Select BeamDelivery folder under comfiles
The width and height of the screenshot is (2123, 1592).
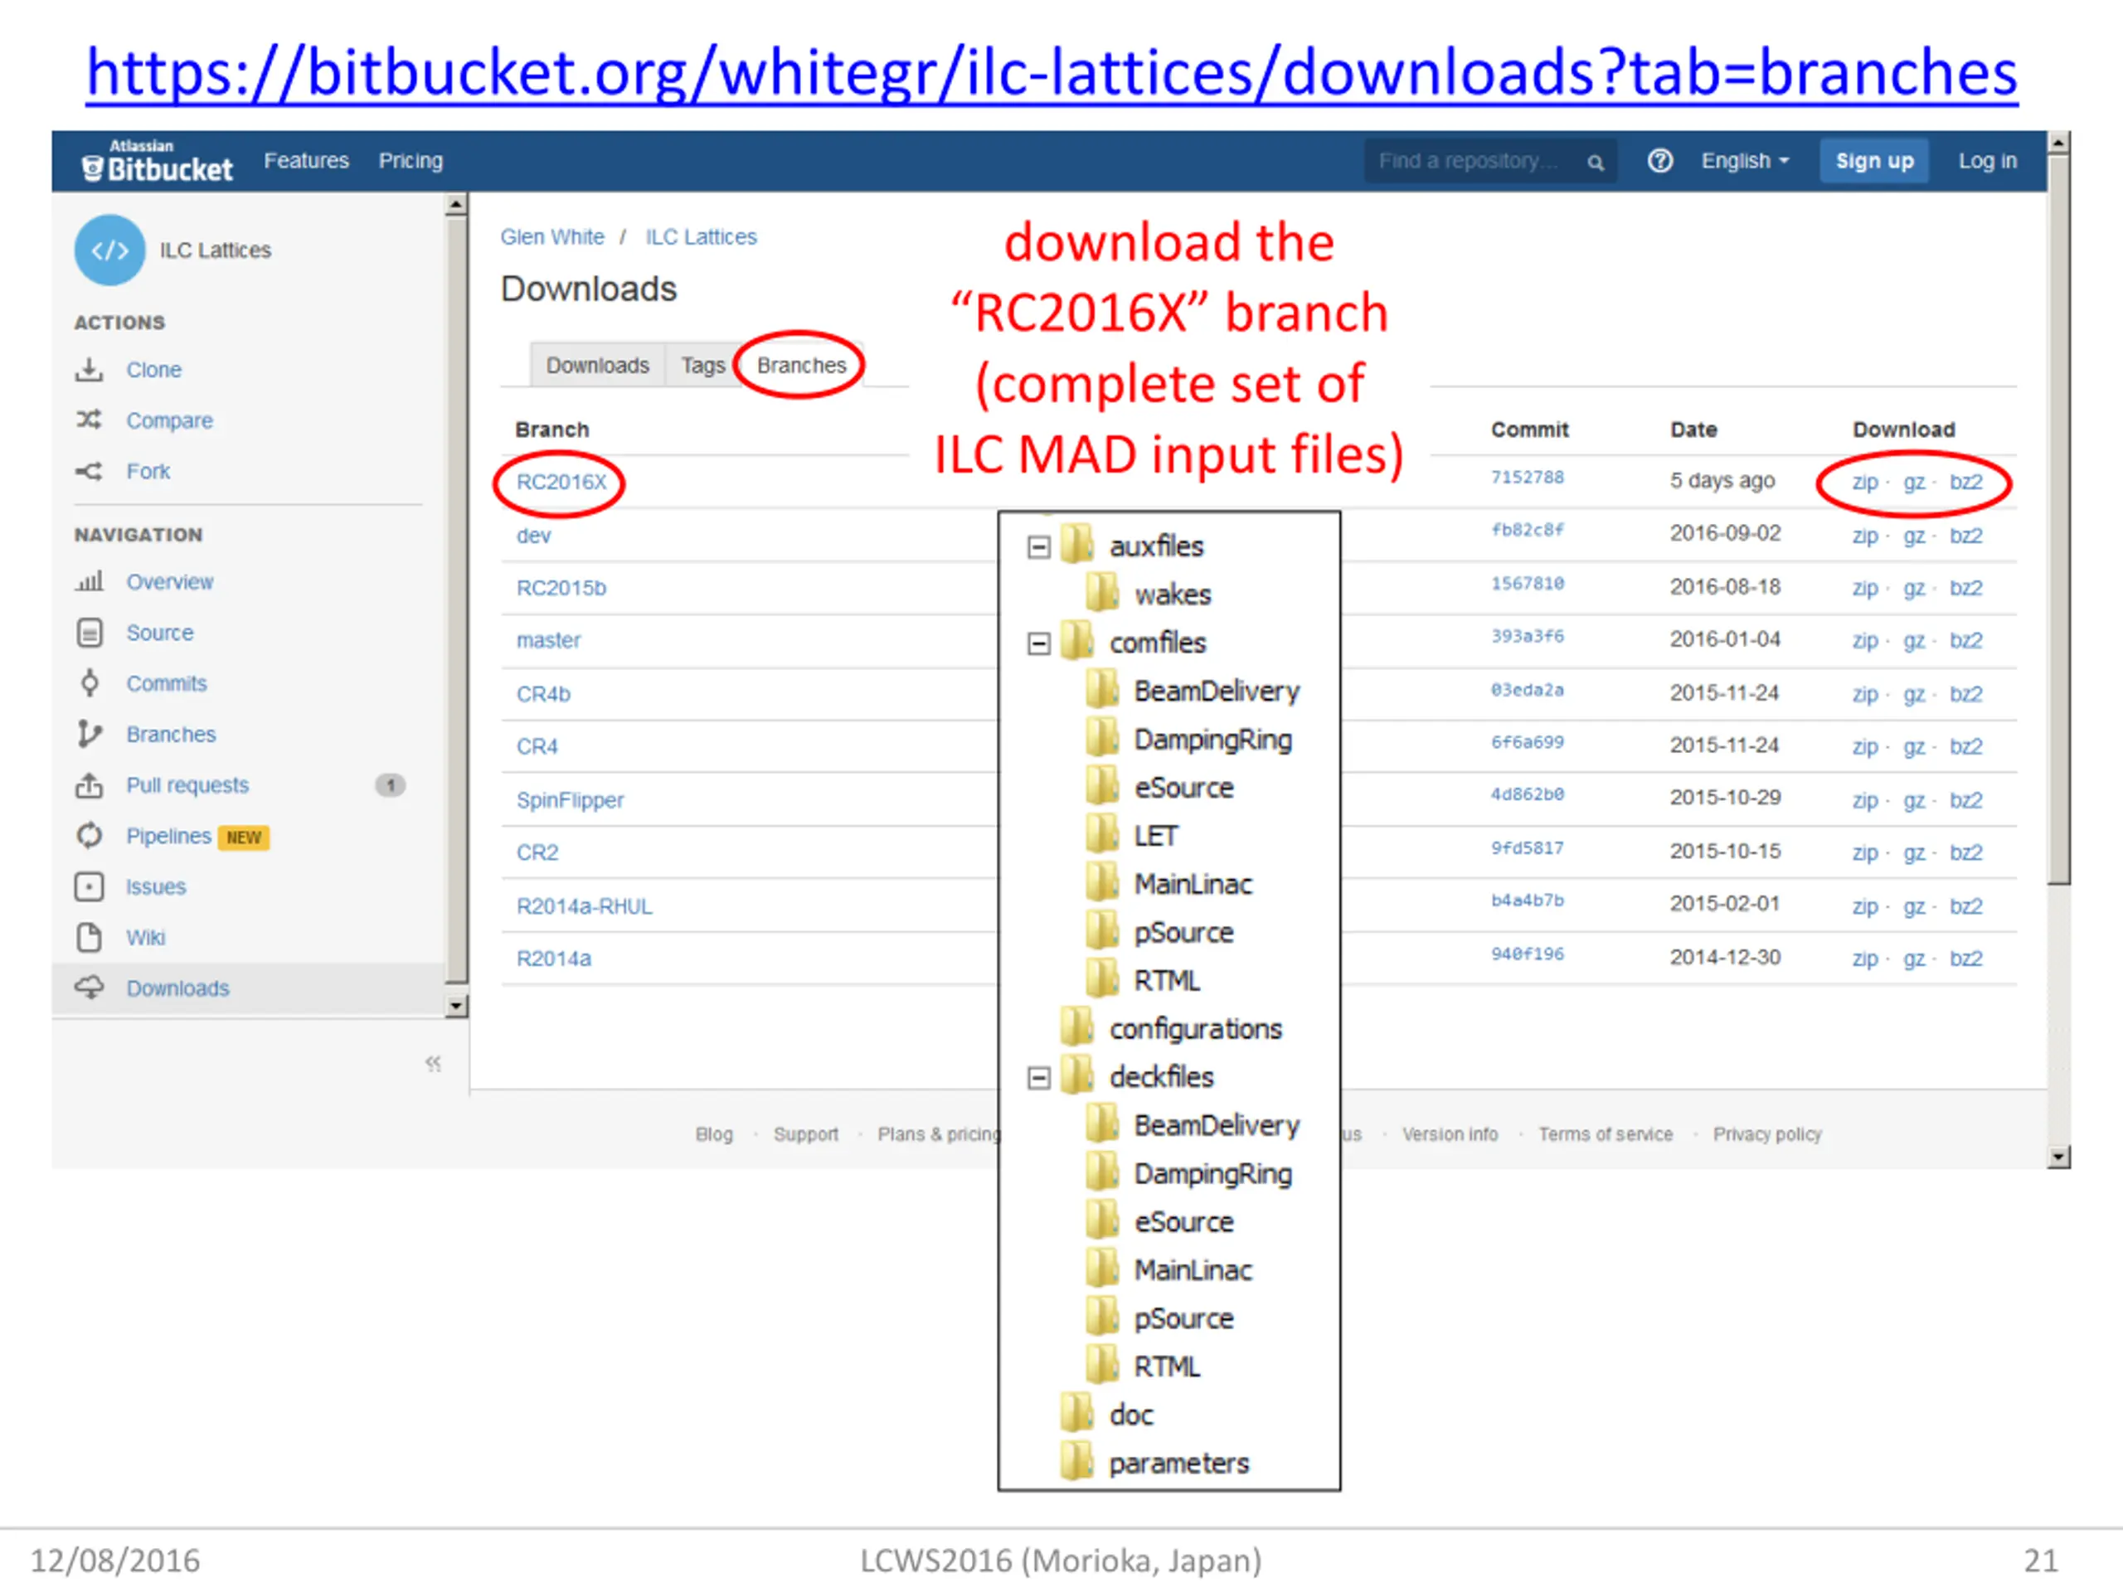(x=1216, y=691)
